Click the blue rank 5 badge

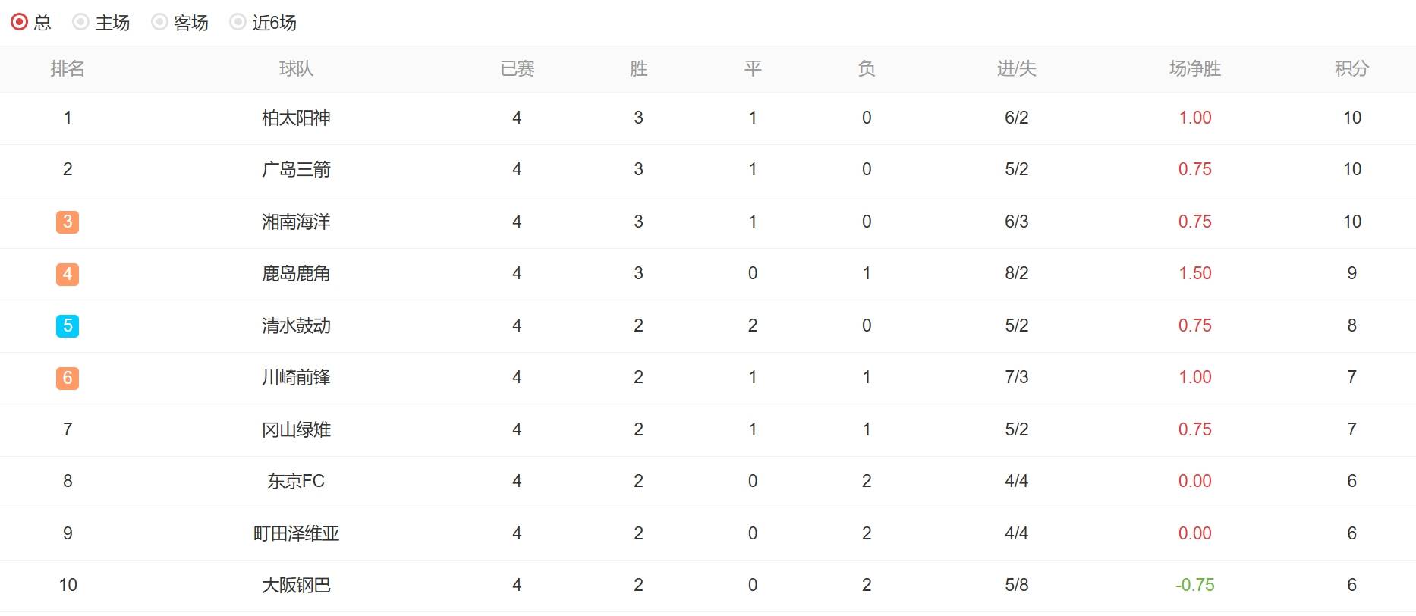click(x=68, y=325)
